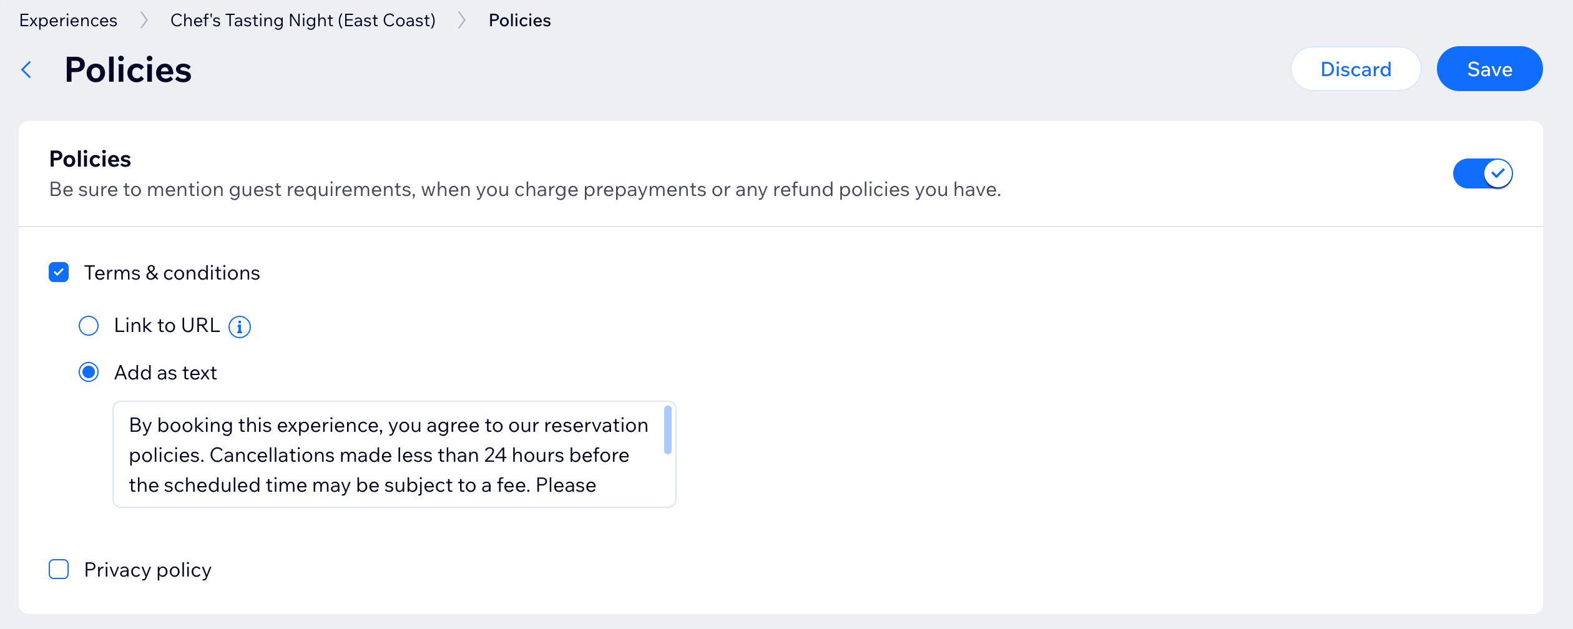Click the Link to URL info icon
This screenshot has height=629, width=1573.
[x=240, y=326]
